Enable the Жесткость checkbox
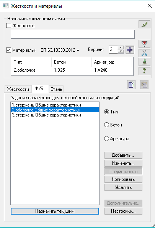The image size is (155, 228). pyautogui.click(x=8, y=26)
